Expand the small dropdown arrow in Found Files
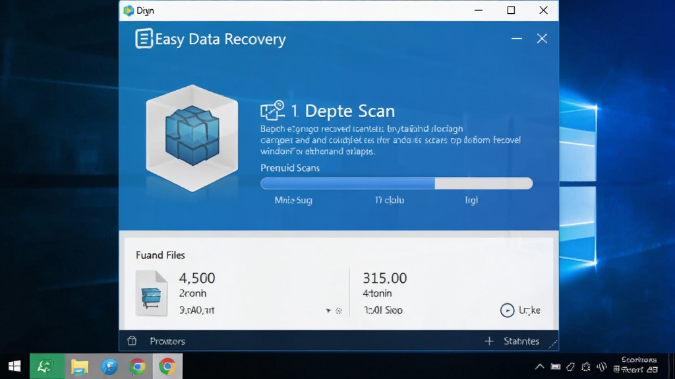This screenshot has height=379, width=675. pos(328,311)
